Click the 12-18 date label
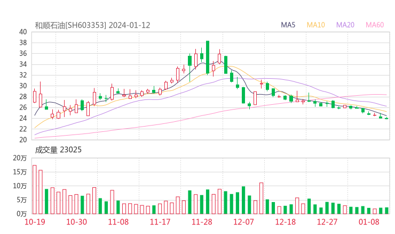 point(286,222)
